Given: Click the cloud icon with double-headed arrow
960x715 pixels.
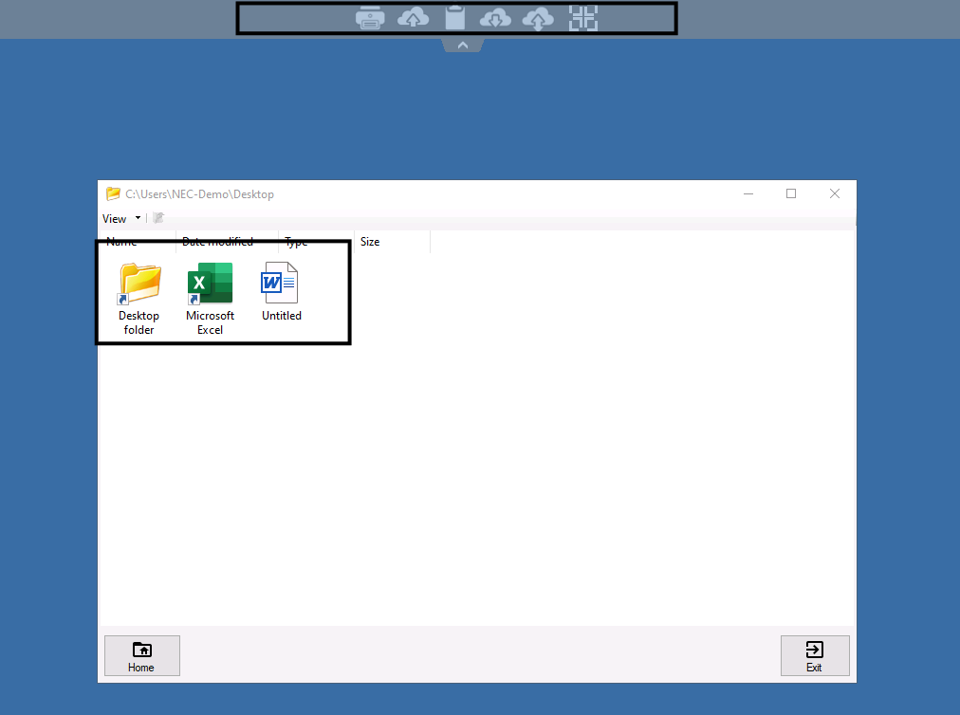Looking at the screenshot, I should [x=538, y=18].
